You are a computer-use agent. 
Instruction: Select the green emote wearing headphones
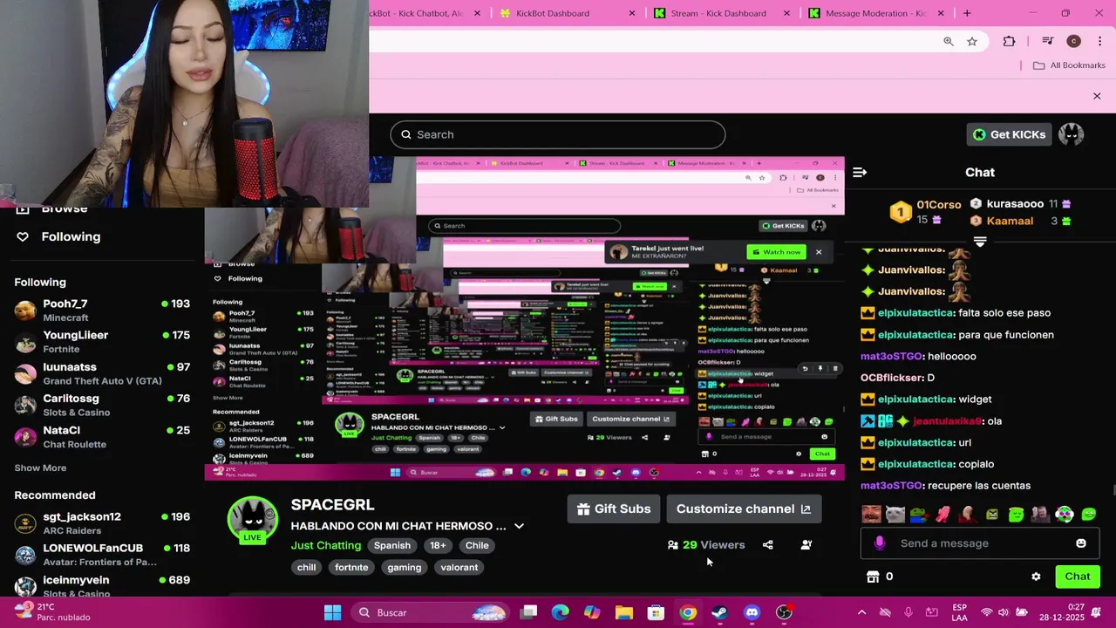point(1065,515)
